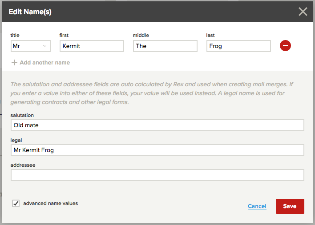Close the Edit Name(s) dialog

[303, 12]
